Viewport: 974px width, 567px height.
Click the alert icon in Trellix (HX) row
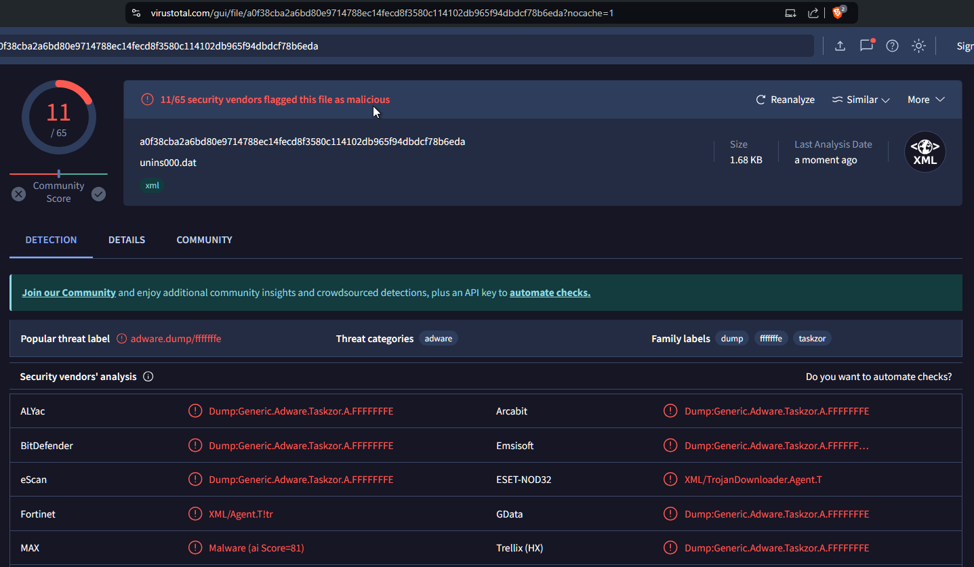[670, 548]
